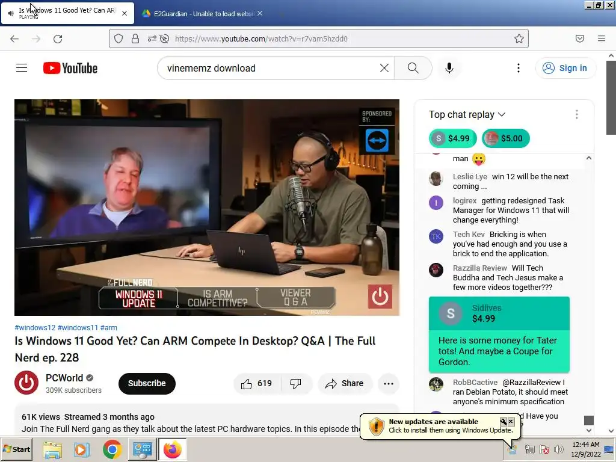Open the PCWorld channel name link
The width and height of the screenshot is (616, 462).
tap(64, 378)
